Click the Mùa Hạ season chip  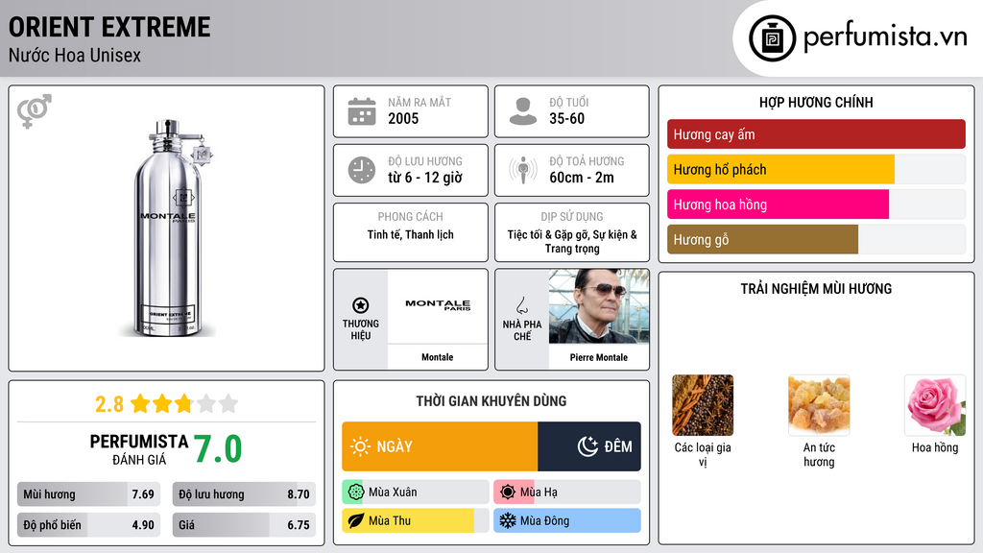566,493
